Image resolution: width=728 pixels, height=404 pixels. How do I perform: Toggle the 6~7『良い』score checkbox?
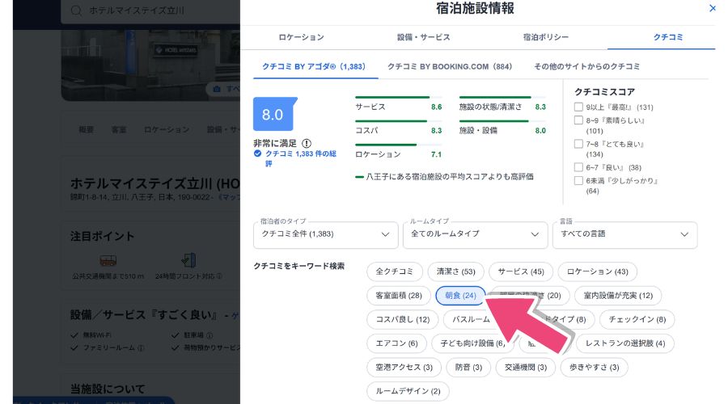578,167
